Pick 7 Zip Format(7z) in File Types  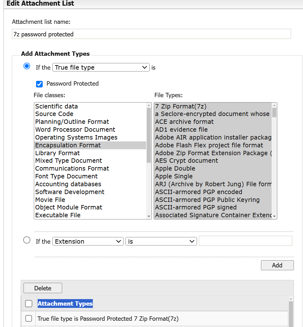[181, 106]
